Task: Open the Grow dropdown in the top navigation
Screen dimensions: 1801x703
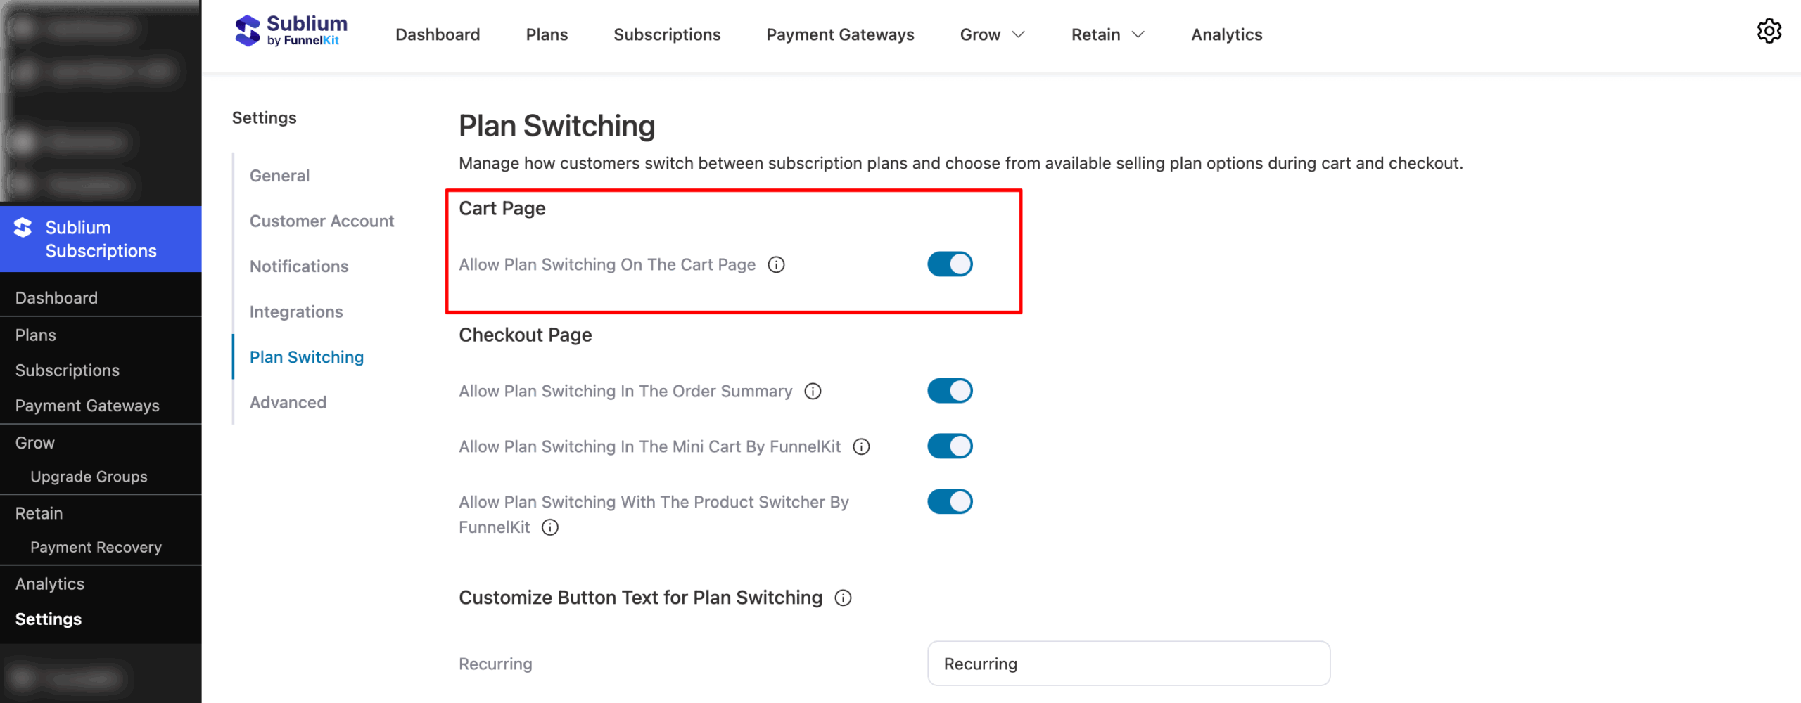Action: (x=992, y=34)
